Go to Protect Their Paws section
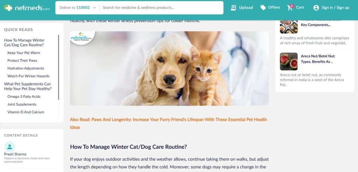 [22, 60]
